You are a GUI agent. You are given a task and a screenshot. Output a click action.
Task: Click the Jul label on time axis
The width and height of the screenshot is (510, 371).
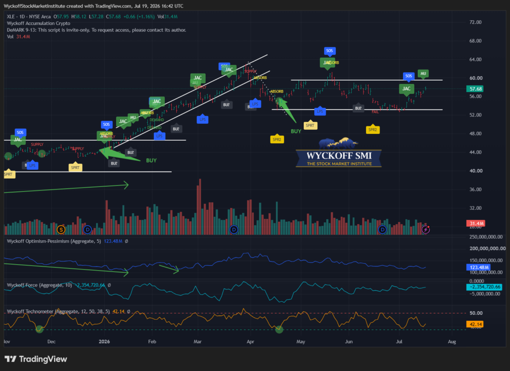[x=399, y=342]
